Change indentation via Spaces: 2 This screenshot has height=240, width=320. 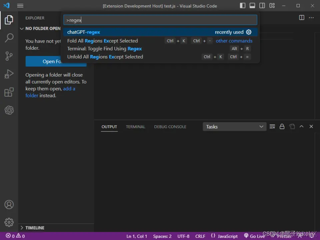tap(162, 236)
